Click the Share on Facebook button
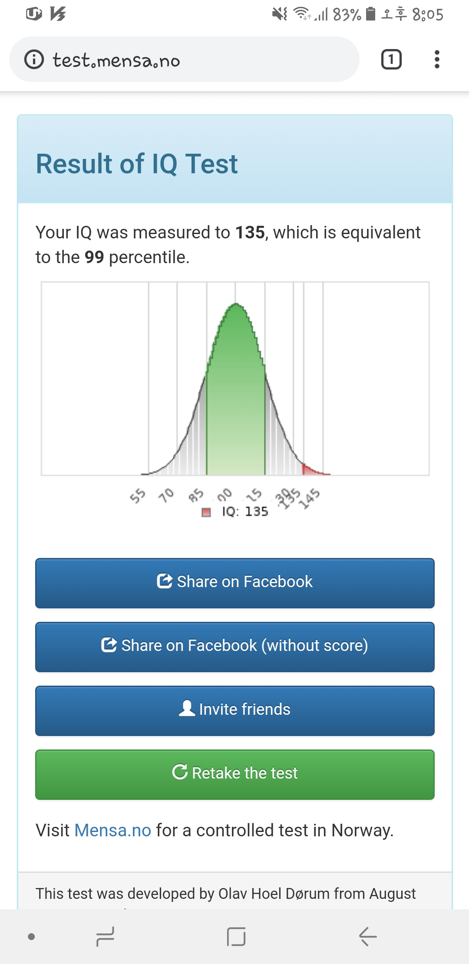Image resolution: width=469 pixels, height=964 pixels. click(235, 583)
